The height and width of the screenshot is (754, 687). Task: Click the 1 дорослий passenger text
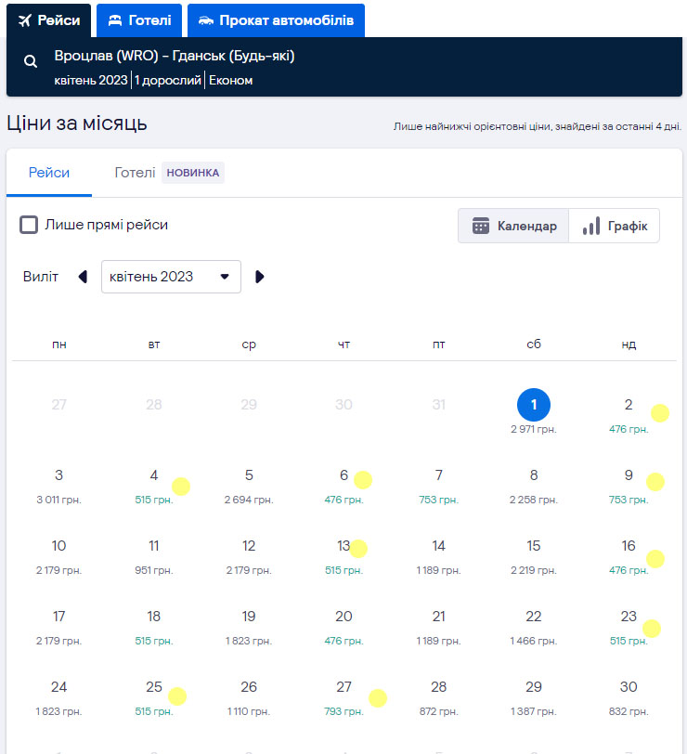(x=168, y=80)
